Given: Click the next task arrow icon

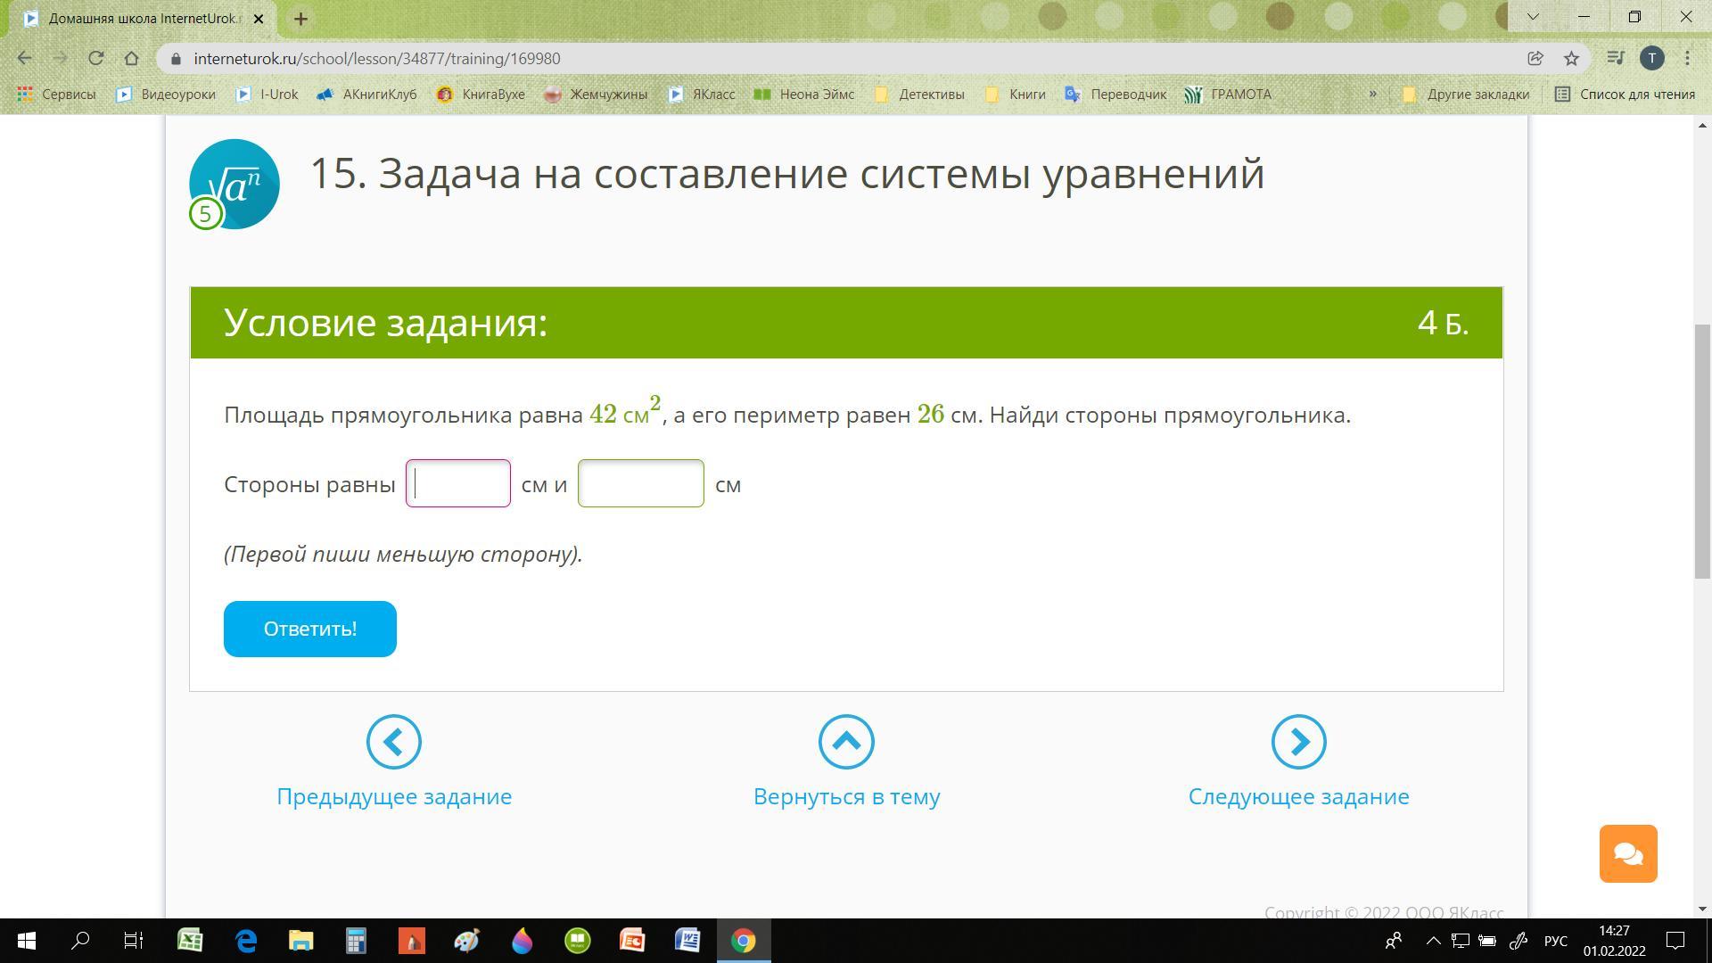Looking at the screenshot, I should [x=1298, y=742].
